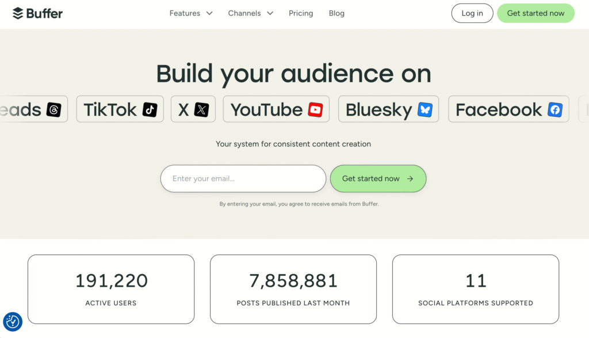
Task: Click the X platform icon
Action: click(x=201, y=109)
